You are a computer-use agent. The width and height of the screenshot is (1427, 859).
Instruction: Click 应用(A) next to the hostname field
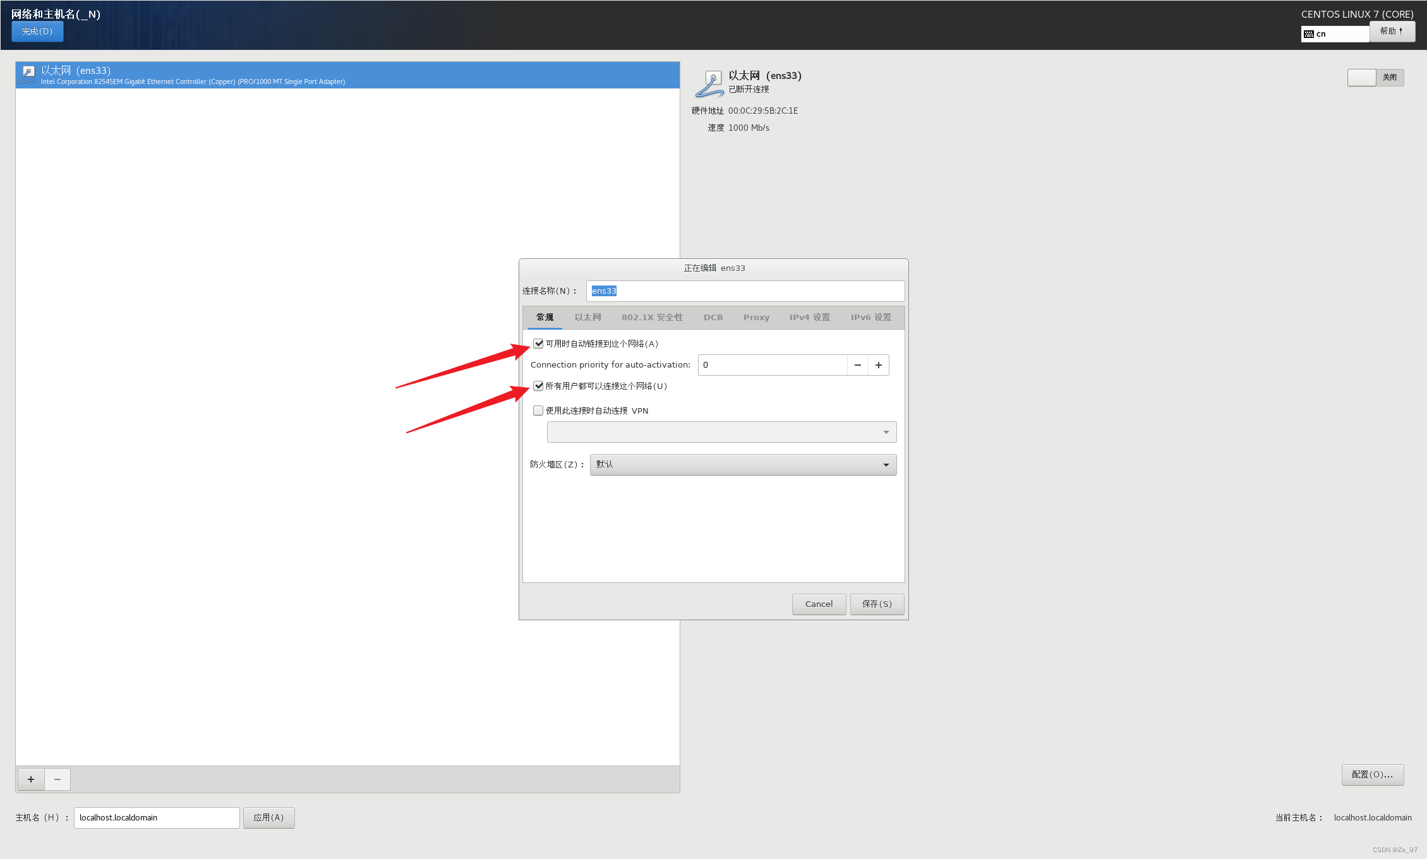pyautogui.click(x=268, y=817)
